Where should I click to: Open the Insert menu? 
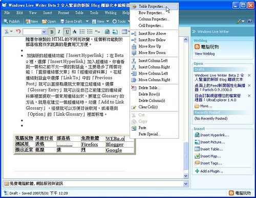pos(48,13)
